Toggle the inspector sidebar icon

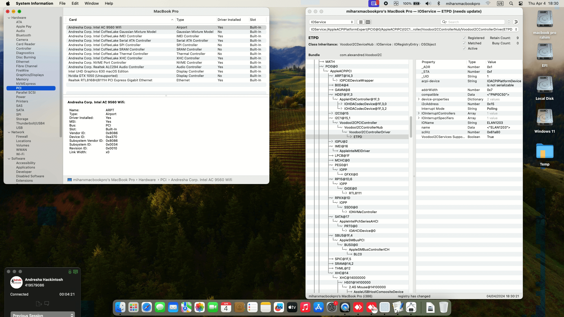coord(516,22)
